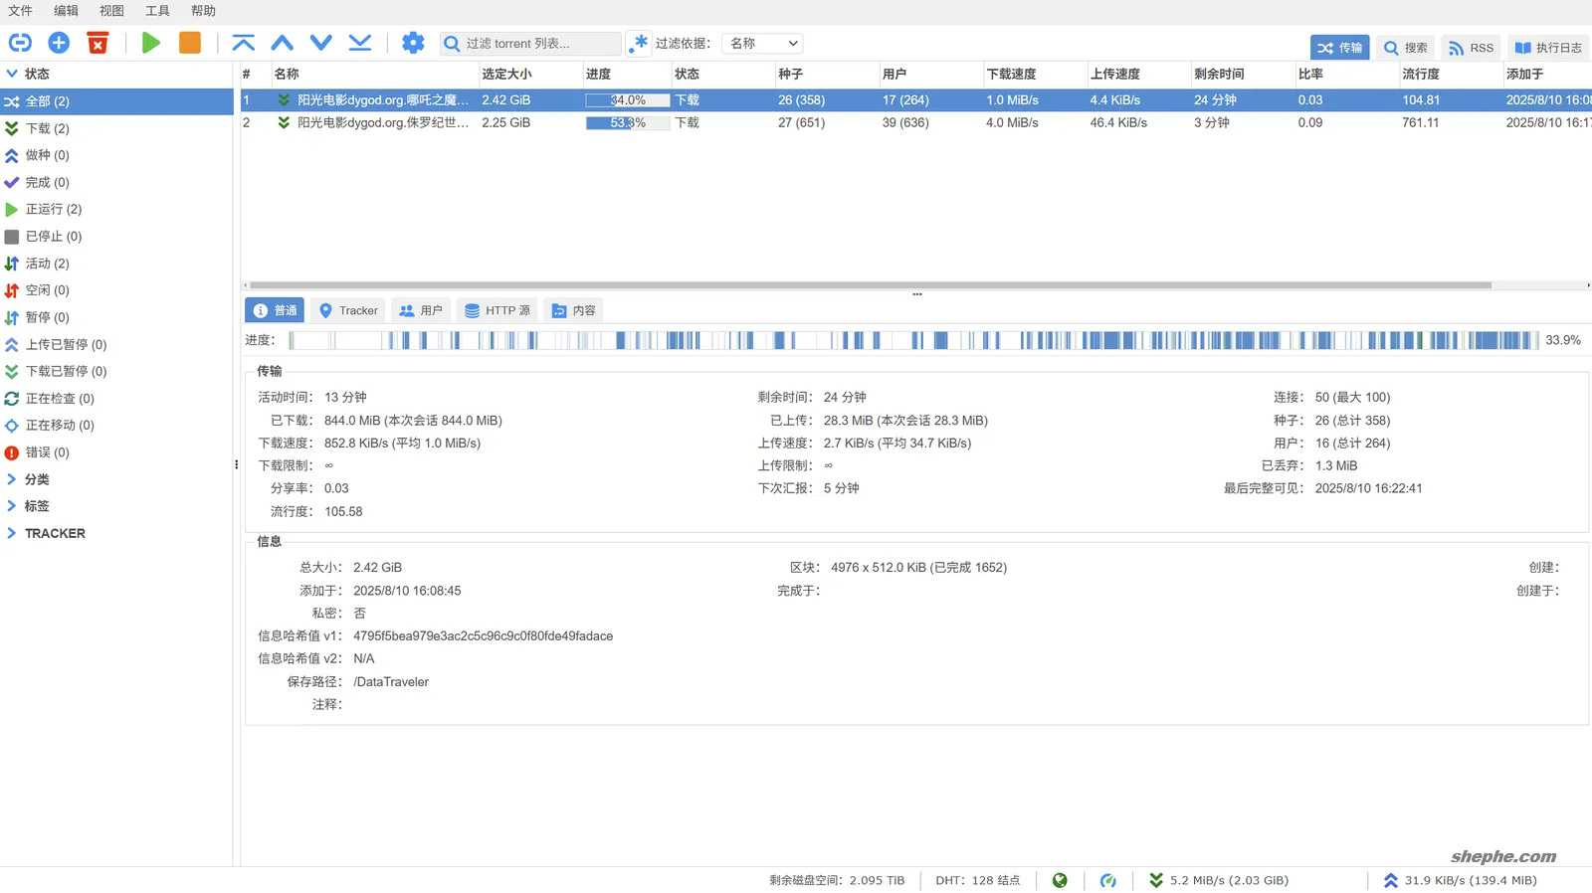This screenshot has width=1592, height=893.
Task: Select torrent row 2 侏罗纪世界
Action: click(915, 123)
